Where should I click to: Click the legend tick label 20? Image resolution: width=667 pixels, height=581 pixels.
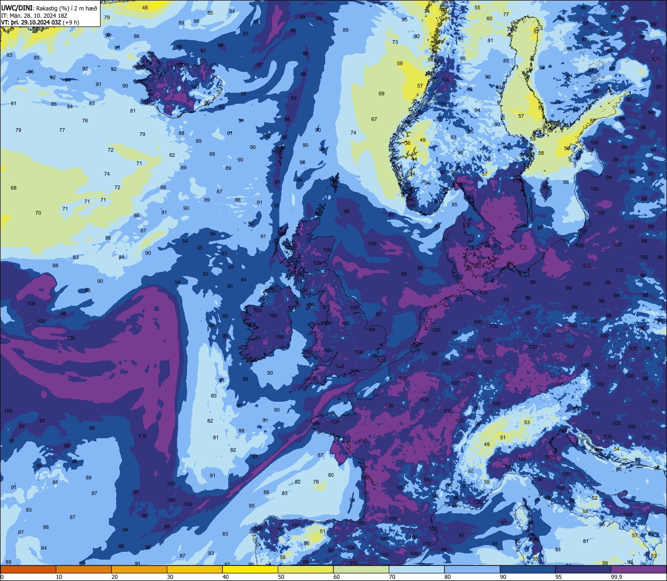tap(115, 577)
